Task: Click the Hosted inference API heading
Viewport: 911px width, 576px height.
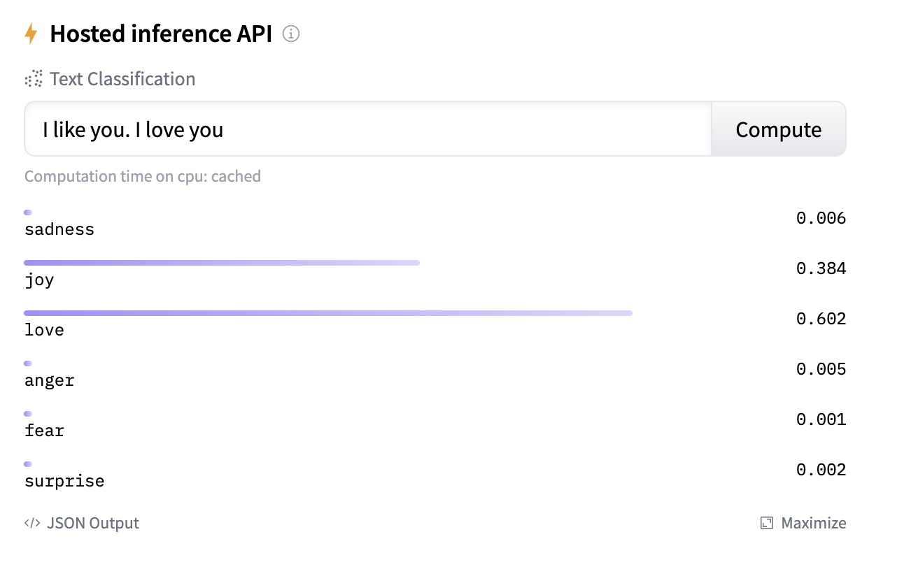Action: point(161,34)
